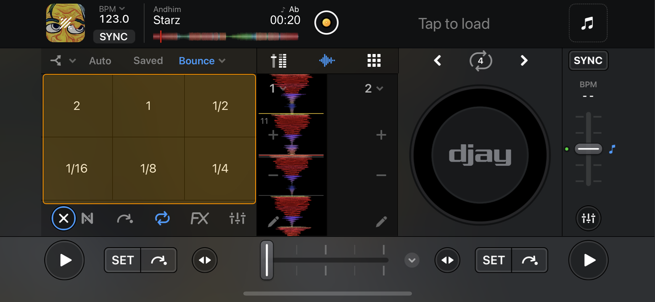Screen dimensions: 655x302
Task: Enable SYNC on the right deck
Action: click(x=588, y=61)
